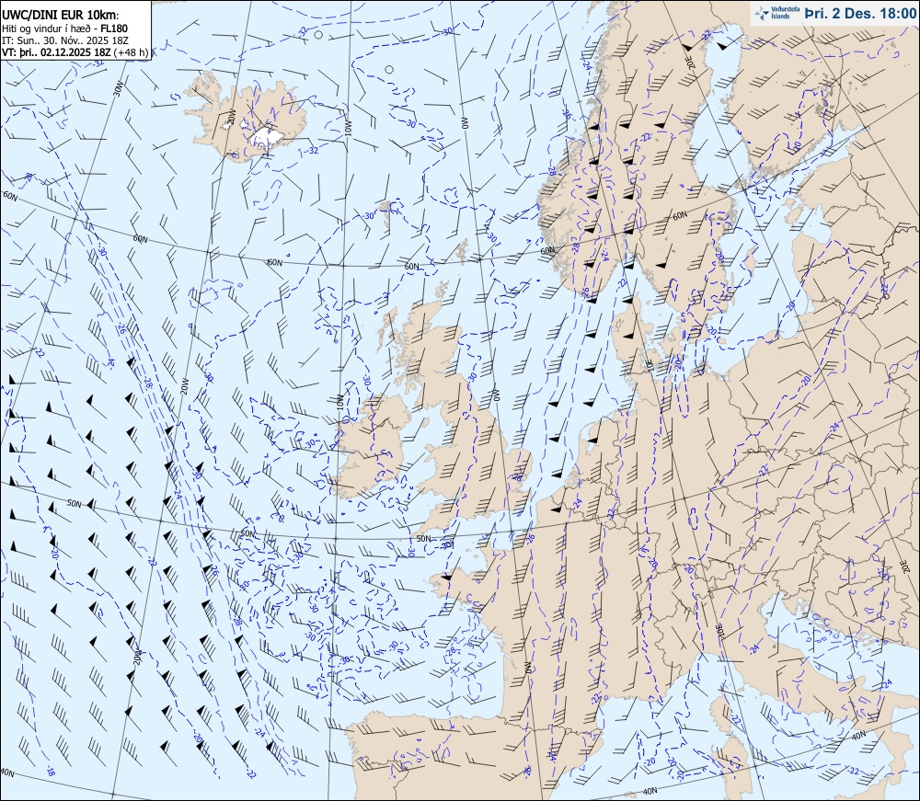Click the 'Þri. 2 Des. 18:00' date label

pos(860,13)
